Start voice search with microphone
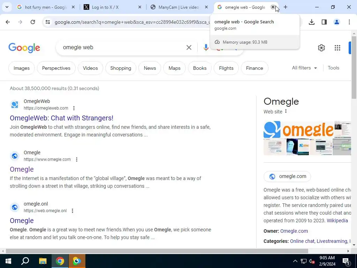357x268 pixels. [x=206, y=47]
